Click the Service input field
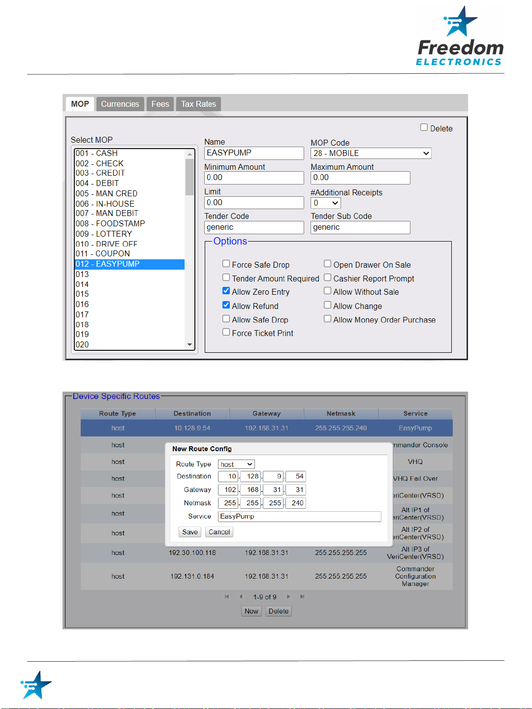The width and height of the screenshot is (532, 709). pos(300,517)
